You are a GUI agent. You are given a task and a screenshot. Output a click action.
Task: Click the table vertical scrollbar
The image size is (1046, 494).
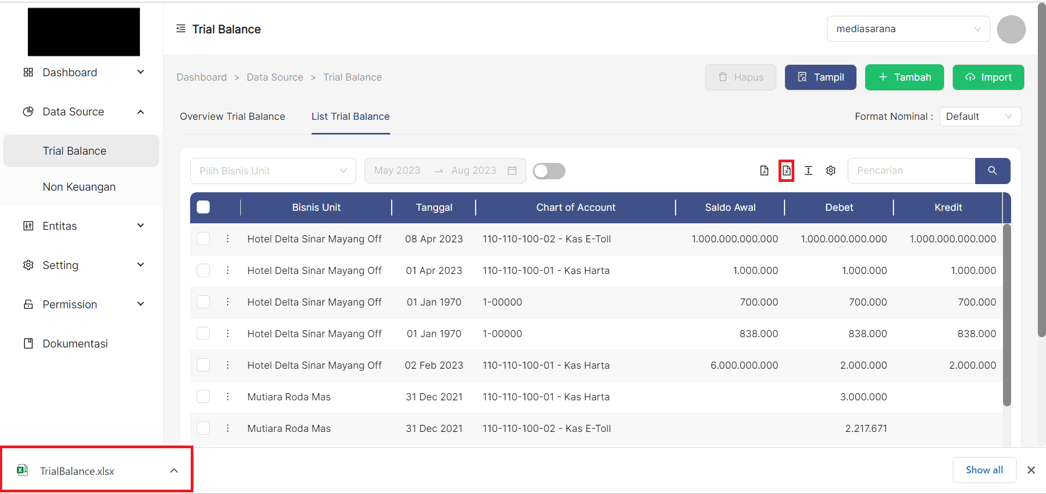coord(1007,315)
